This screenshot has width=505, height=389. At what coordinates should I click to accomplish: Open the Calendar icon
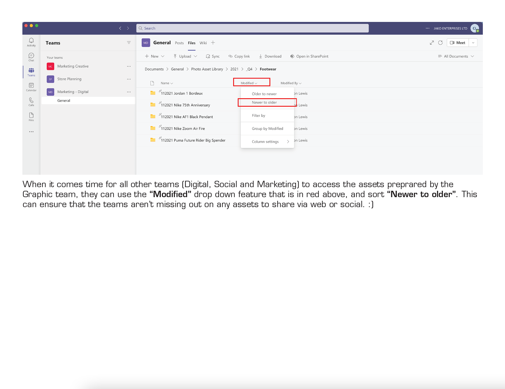point(31,87)
